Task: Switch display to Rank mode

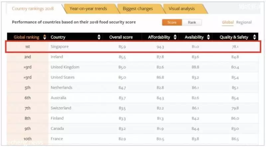Action: 192,23
